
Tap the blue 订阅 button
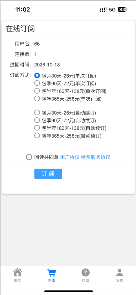(48, 174)
